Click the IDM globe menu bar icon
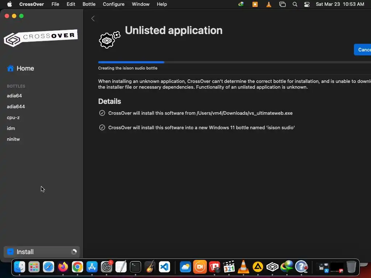Image resolution: width=371 pixels, height=278 pixels. point(241,4)
